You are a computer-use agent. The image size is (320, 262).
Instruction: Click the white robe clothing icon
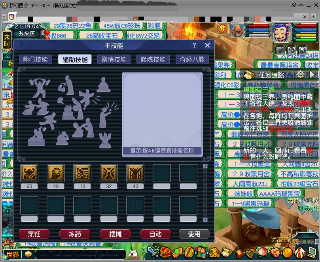click(300, 253)
